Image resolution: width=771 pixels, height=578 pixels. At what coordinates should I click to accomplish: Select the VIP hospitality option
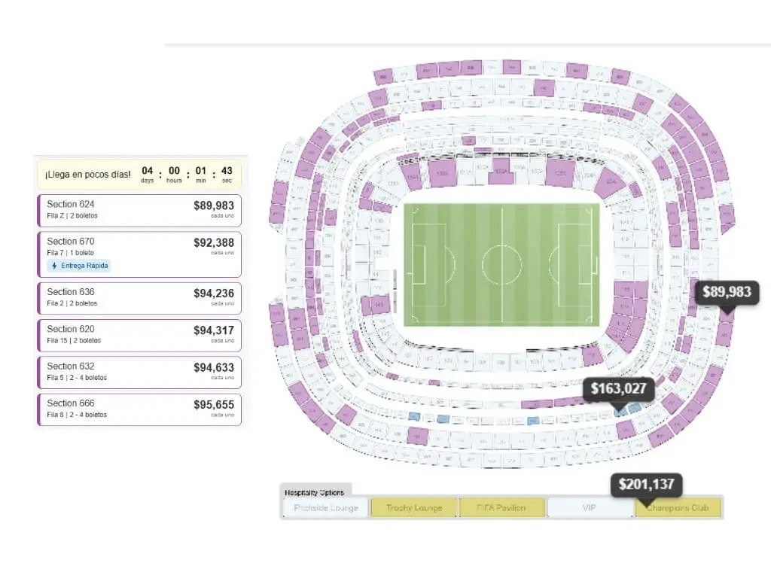pos(590,508)
